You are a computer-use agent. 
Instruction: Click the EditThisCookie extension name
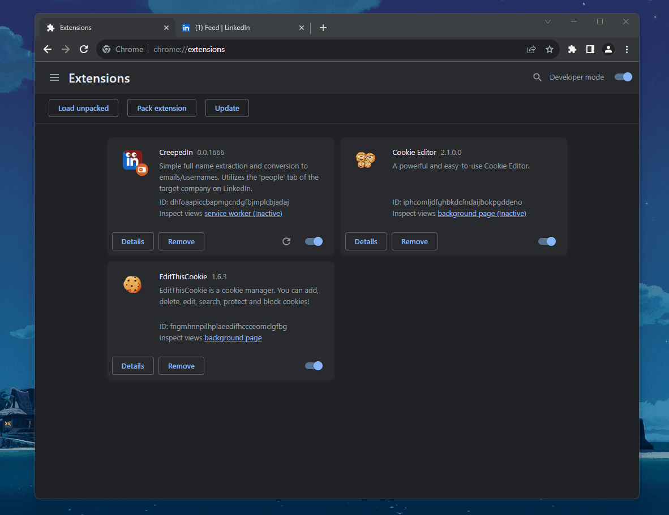click(183, 277)
